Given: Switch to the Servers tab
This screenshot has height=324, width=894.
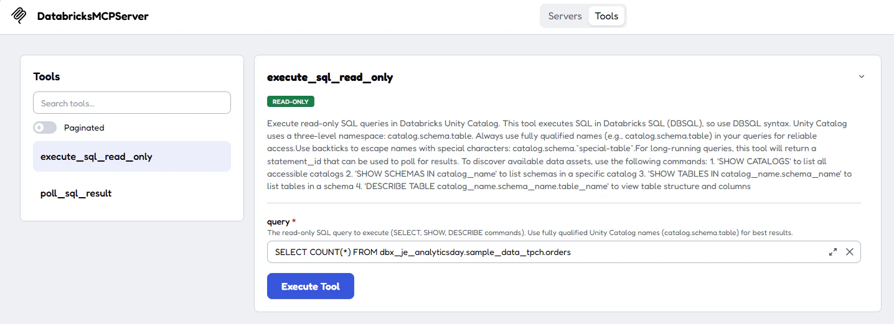Looking at the screenshot, I should 565,16.
